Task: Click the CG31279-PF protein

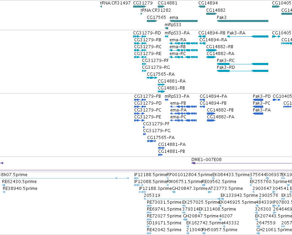Action: tap(144, 127)
